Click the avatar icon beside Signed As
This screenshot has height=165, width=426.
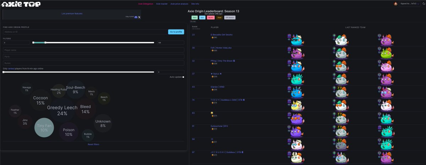[x=396, y=4]
